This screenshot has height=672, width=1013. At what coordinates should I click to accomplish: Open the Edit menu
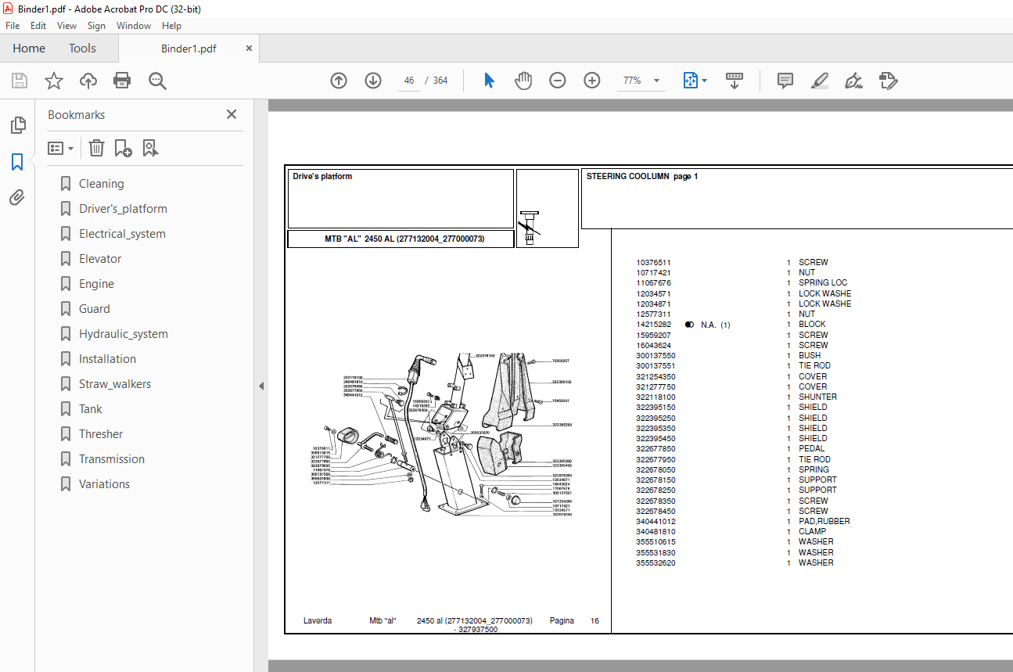38,26
